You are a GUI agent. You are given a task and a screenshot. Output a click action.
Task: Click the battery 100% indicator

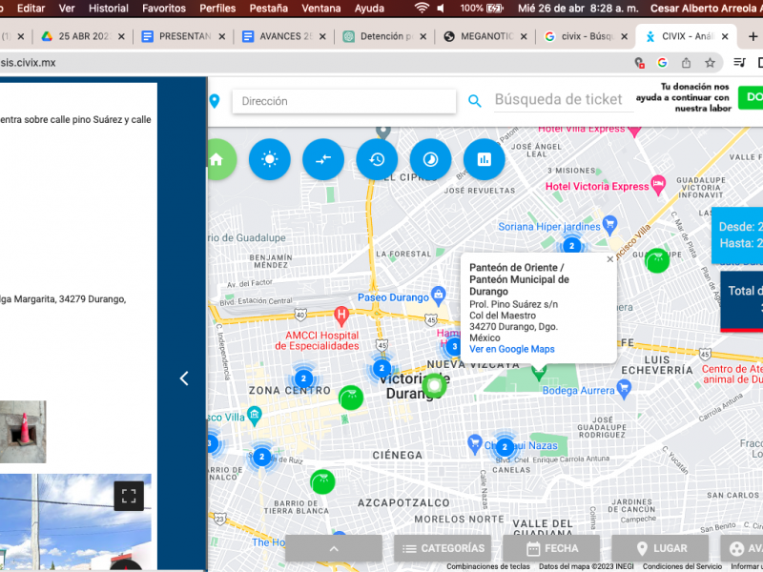click(x=482, y=9)
